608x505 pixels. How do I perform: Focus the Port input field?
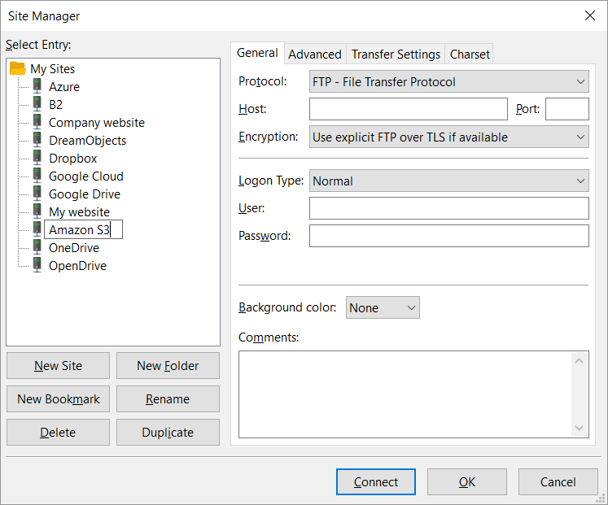pyautogui.click(x=567, y=109)
